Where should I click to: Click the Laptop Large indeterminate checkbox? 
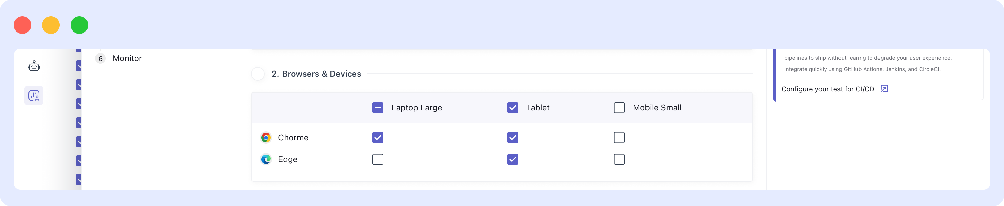point(377,107)
